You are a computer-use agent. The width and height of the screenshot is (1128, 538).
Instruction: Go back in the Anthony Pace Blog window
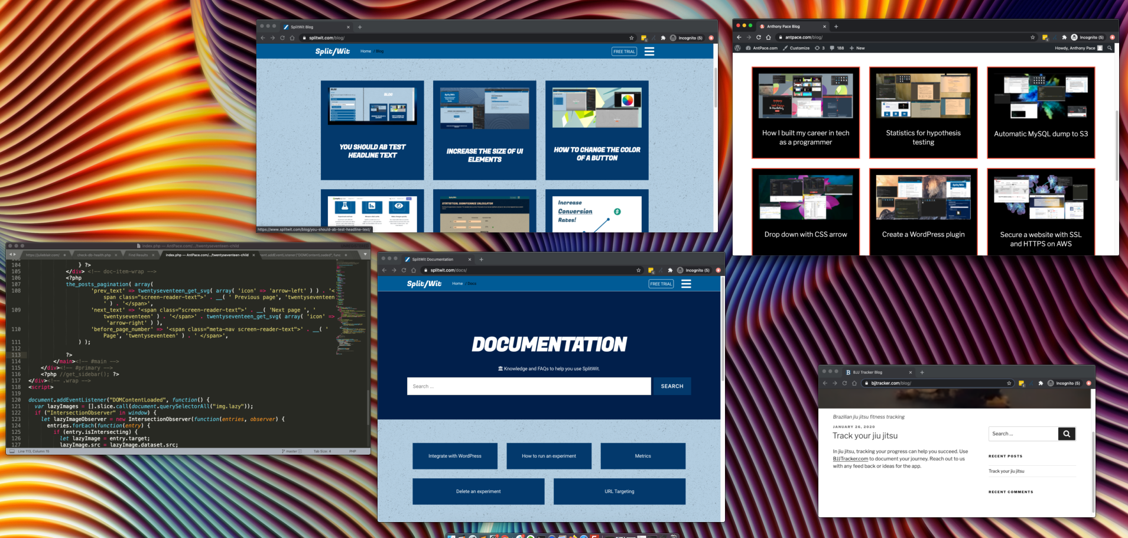[x=739, y=37]
